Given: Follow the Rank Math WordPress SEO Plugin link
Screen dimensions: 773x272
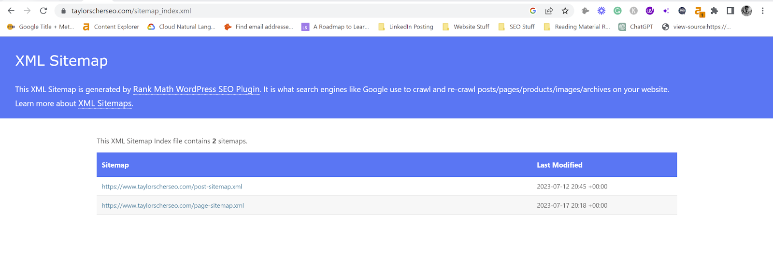Looking at the screenshot, I should (196, 89).
